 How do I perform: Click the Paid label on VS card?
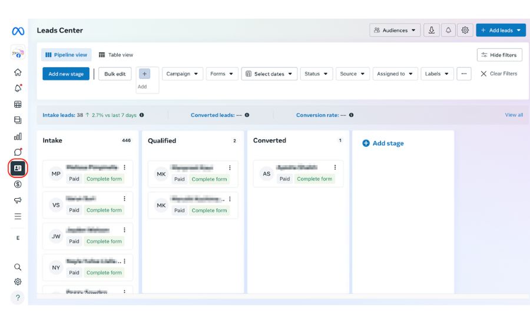click(x=74, y=210)
